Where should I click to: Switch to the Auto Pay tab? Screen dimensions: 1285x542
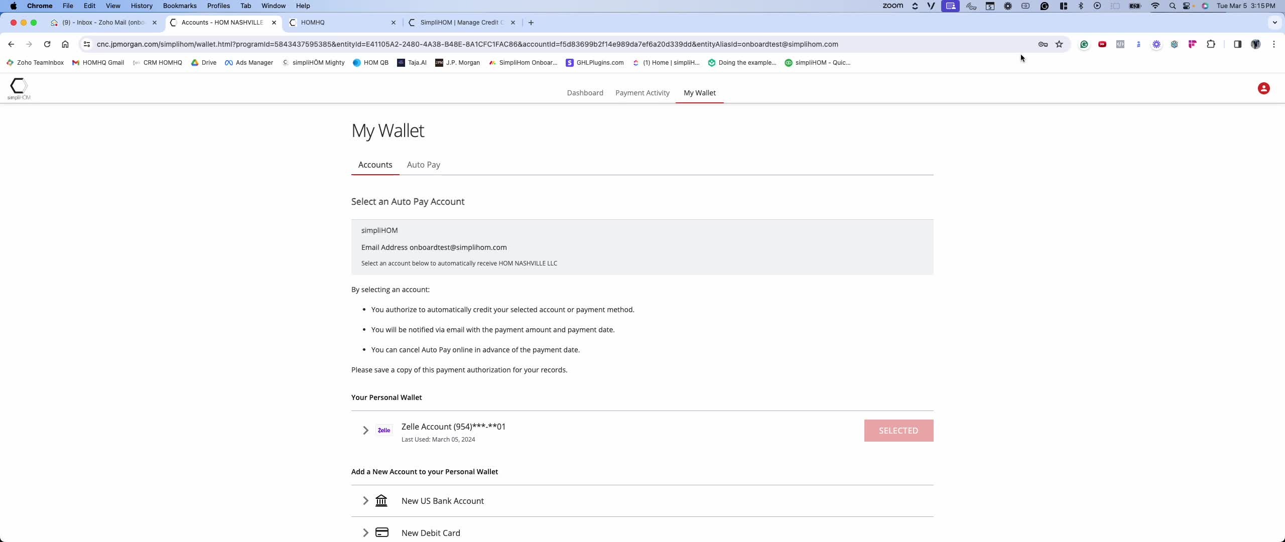click(x=423, y=165)
